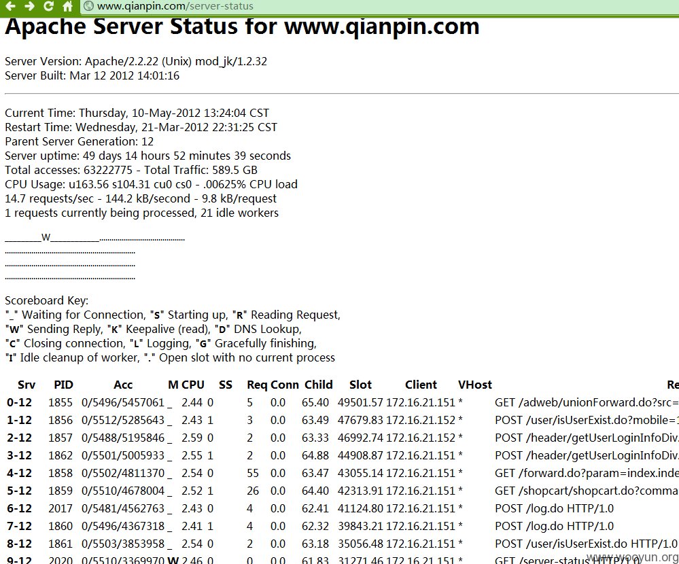Click the browser forward arrow
Screen dimensions: 679x564
[x=29, y=6]
